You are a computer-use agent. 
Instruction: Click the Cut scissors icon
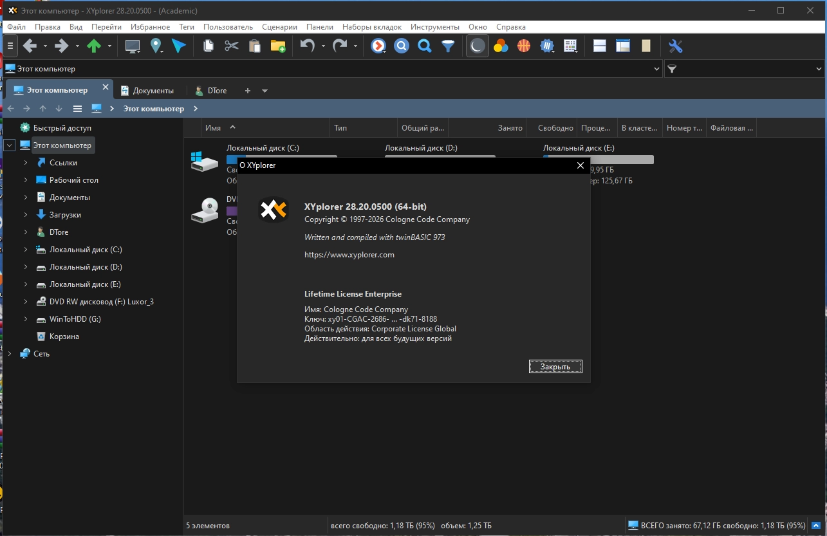[232, 46]
